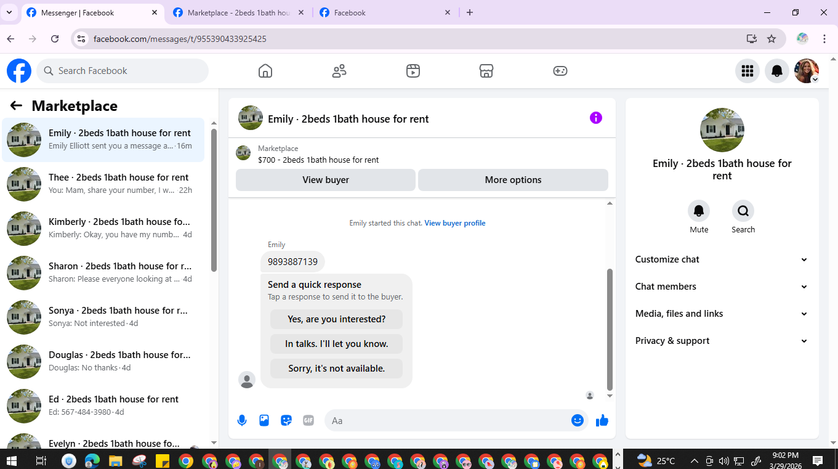Open the Menu grid icon
Screen dimensions: 838x469
tap(747, 71)
